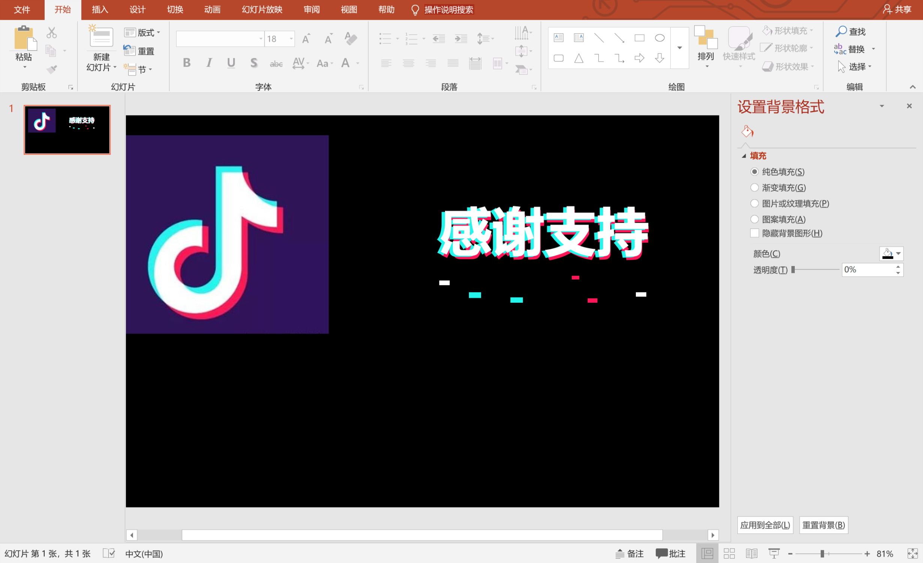Select the Triangle shape in gallery

point(579,58)
